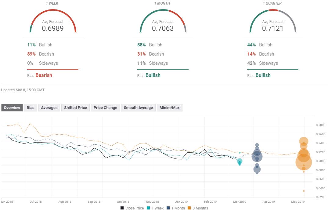
Task: Select the Overview tab
Action: click(x=12, y=107)
